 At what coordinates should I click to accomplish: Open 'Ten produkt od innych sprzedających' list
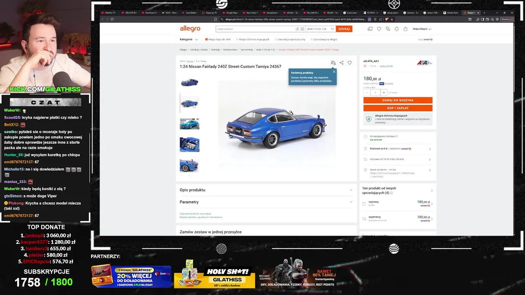[x=397, y=191]
